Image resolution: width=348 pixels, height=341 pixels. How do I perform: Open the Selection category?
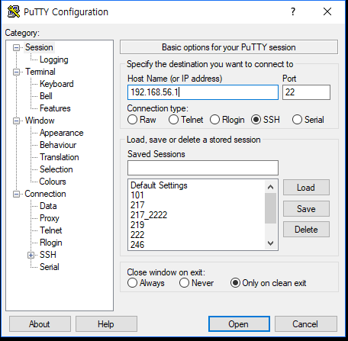pyautogui.click(x=56, y=169)
